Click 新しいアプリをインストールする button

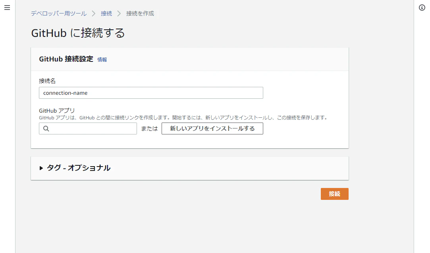[x=212, y=129]
